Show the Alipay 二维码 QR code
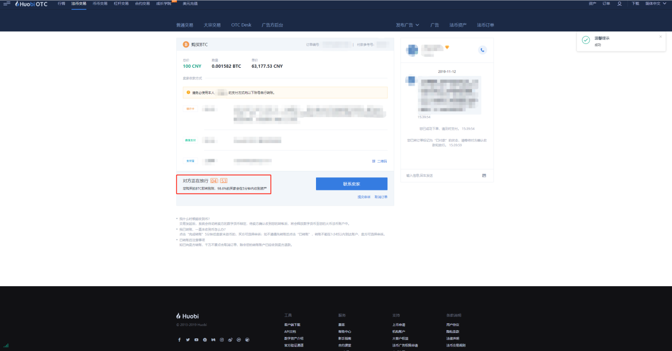Viewport: 672px width, 351px height. coord(382,160)
